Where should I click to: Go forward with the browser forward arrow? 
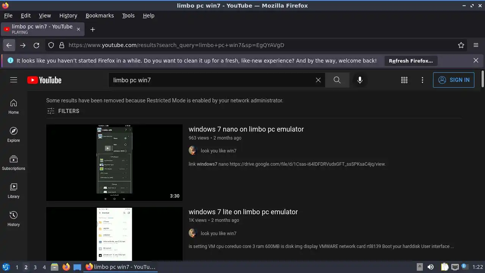23,45
